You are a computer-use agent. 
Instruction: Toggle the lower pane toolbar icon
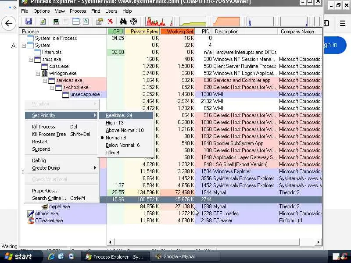[x=76, y=21]
